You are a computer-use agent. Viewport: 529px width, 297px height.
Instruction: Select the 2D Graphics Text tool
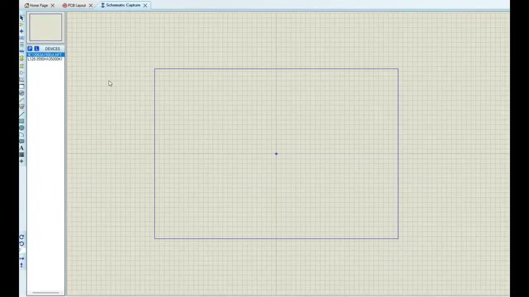click(21, 148)
